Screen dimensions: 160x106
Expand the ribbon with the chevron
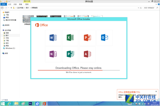click(156, 4)
